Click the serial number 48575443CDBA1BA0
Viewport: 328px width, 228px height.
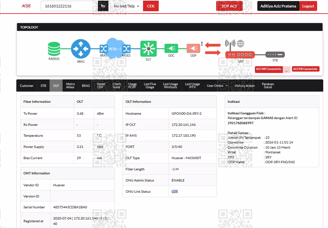tap(70, 207)
